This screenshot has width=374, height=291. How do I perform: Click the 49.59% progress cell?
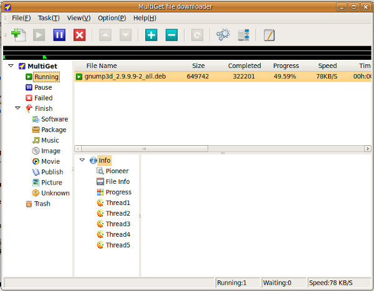point(285,77)
